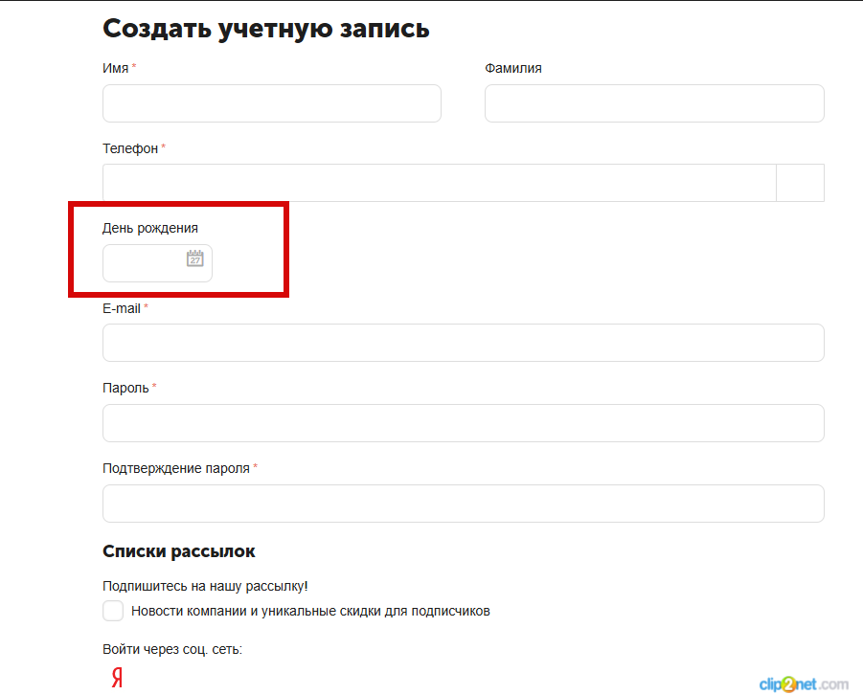
Task: Focus the Фамилия input field
Action: [x=653, y=103]
